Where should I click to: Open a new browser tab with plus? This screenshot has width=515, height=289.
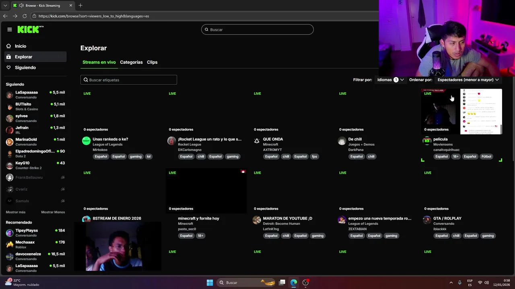80,5
